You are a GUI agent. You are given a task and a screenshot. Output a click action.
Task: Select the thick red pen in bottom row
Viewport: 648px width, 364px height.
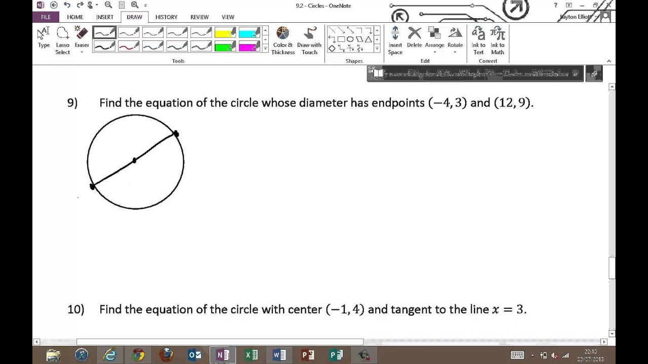point(129,46)
